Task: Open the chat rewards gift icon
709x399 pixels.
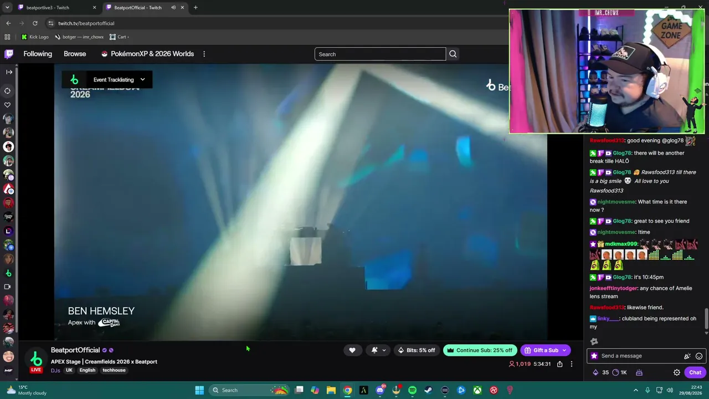Action: tap(639, 372)
